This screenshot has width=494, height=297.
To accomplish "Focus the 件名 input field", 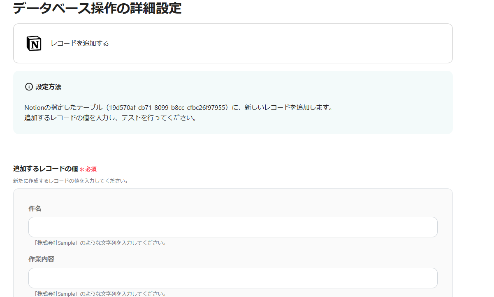I will [x=233, y=227].
